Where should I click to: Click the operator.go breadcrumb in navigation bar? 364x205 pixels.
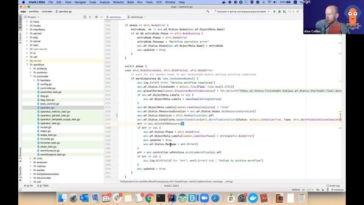pos(64,11)
